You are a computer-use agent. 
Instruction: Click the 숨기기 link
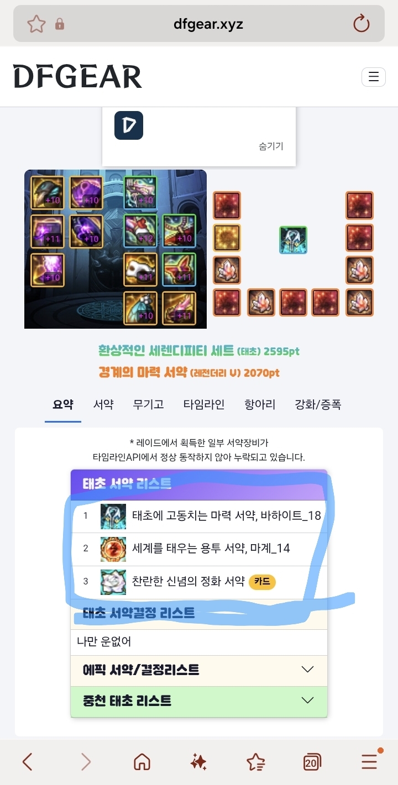coord(271,146)
